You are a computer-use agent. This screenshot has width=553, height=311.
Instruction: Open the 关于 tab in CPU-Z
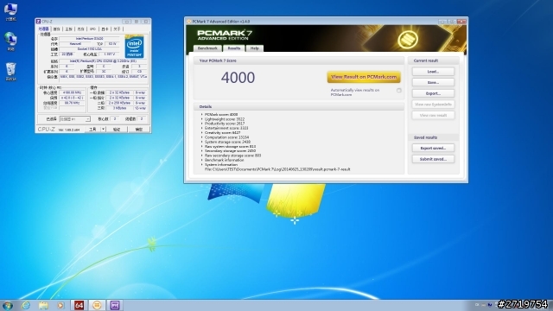pos(117,29)
